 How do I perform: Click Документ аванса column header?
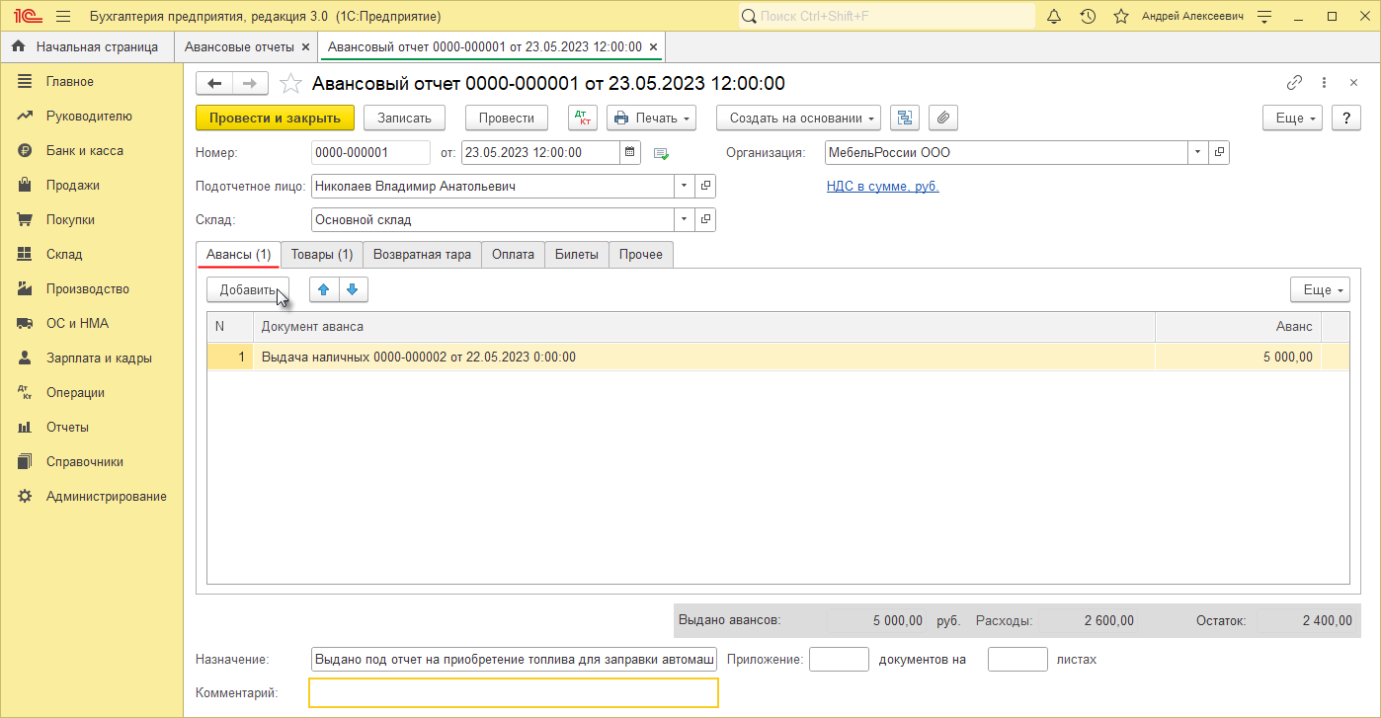point(704,327)
